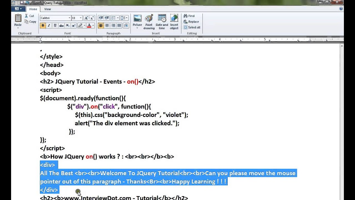Image resolution: width=355 pixels, height=200 pixels.
Task: Shrink the font size
Action: (x=92, y=18)
